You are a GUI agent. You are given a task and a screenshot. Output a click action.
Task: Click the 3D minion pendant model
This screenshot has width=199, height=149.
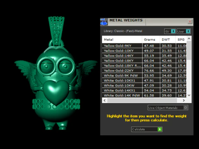(x=56, y=73)
